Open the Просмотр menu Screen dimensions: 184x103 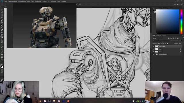53,1
